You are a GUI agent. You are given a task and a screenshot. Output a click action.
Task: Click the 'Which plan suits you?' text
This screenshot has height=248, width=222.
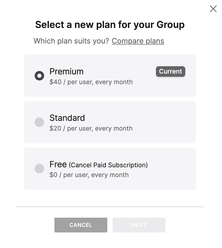71,41
